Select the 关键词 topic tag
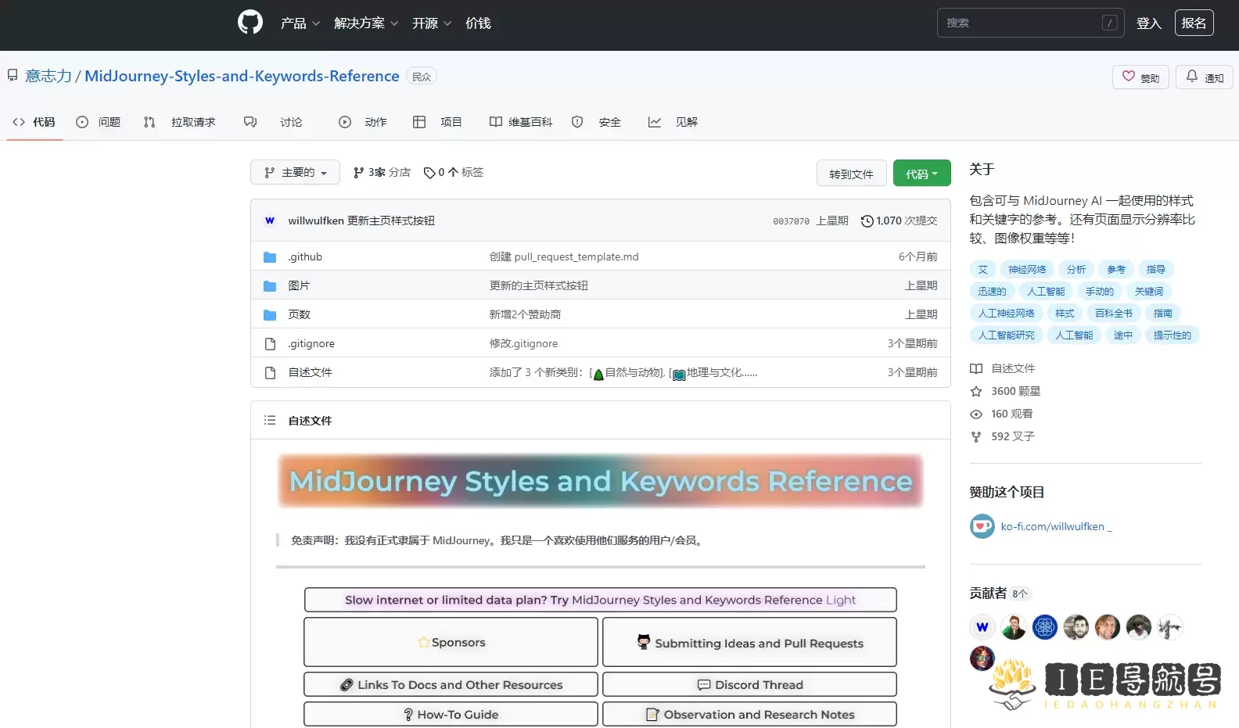Viewport: 1239px width, 728px height. (1148, 291)
